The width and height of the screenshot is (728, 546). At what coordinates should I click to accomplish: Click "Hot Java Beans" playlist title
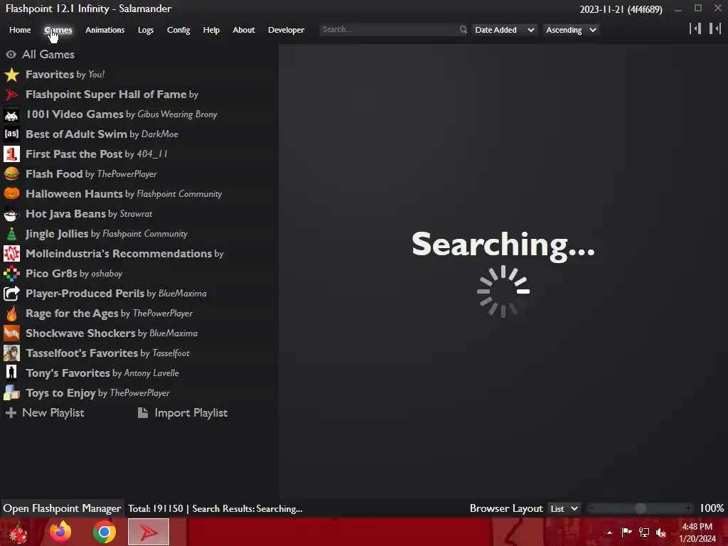click(x=65, y=213)
